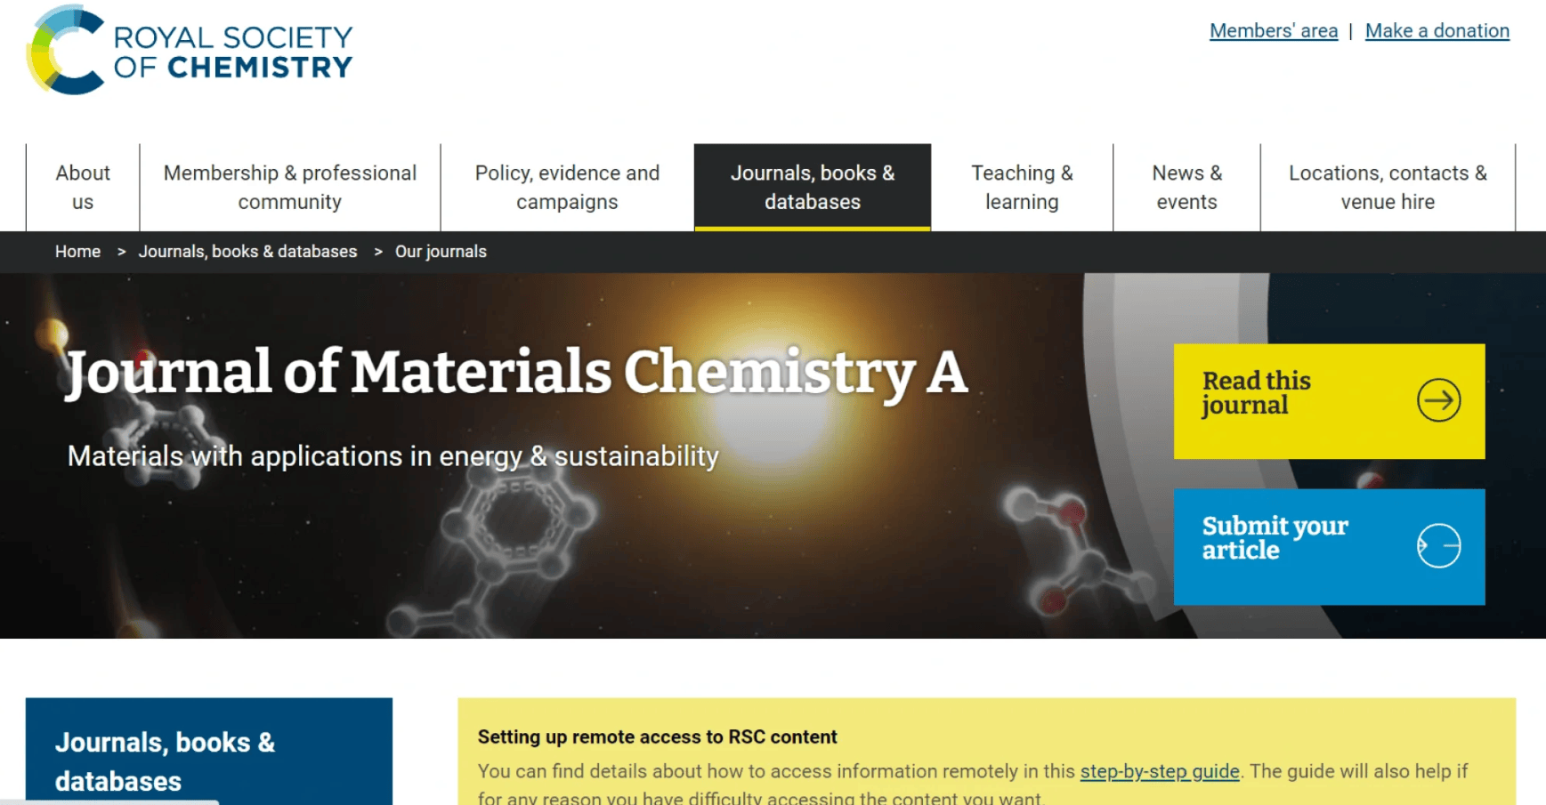1546x805 pixels.
Task: Go to News & events section
Action: point(1186,187)
